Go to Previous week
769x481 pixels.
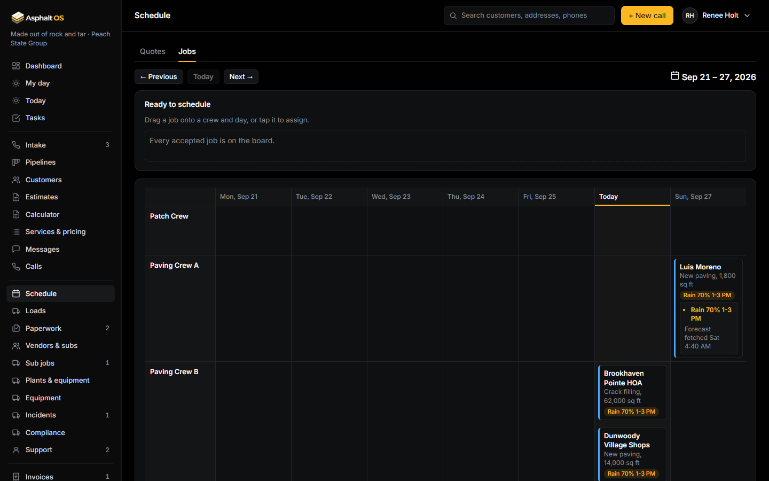tap(159, 76)
